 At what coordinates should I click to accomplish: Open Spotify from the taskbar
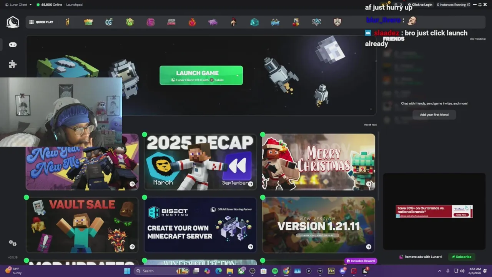(275, 271)
